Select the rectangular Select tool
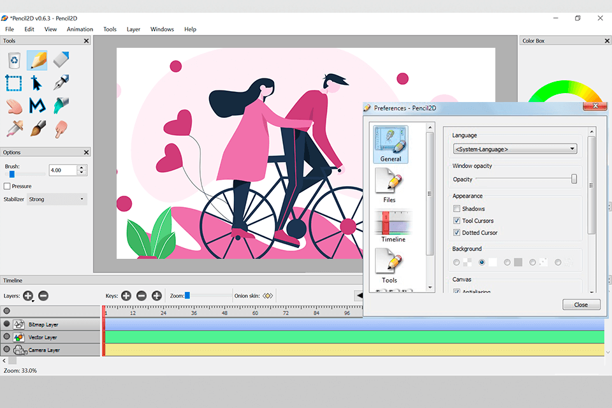Screen dimensions: 612x408 coord(13,83)
